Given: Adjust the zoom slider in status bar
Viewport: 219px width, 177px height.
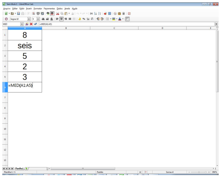Looking at the screenshot, I should (x=199, y=172).
